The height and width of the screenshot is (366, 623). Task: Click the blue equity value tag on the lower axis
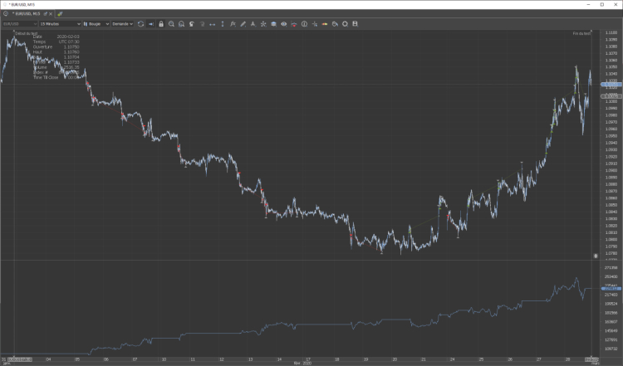click(x=611, y=289)
